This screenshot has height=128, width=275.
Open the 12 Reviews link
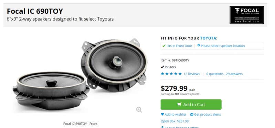coord(191,74)
